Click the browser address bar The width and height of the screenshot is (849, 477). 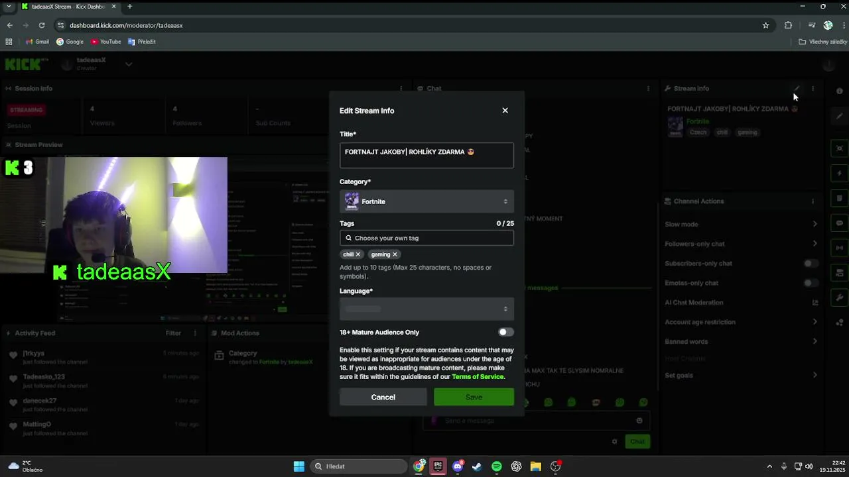[x=411, y=25]
